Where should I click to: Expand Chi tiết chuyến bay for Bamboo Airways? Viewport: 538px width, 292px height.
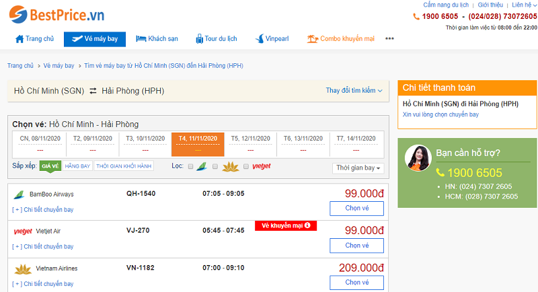pyautogui.click(x=43, y=210)
